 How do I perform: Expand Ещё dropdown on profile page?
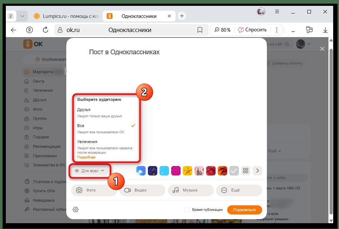[275, 151]
